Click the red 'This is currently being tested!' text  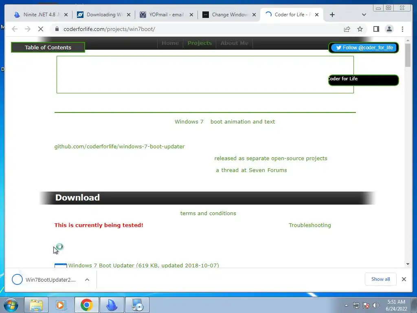[x=99, y=225]
